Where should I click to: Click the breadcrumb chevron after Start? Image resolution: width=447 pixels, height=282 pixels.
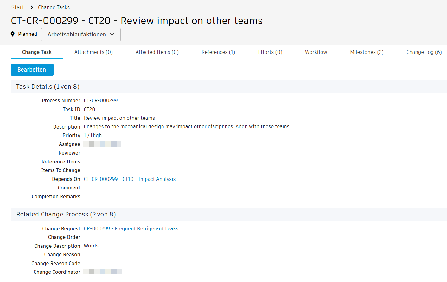[x=32, y=7]
